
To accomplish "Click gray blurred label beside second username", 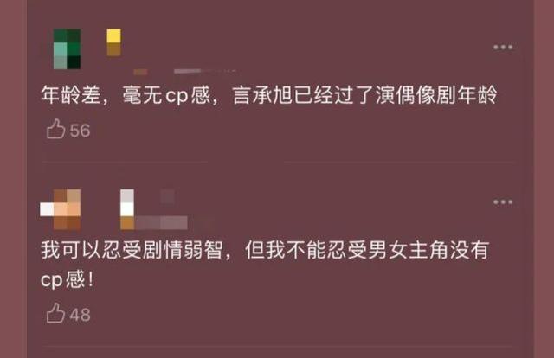I will [162, 223].
